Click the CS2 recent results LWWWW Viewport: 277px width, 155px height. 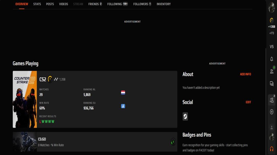coord(47,122)
